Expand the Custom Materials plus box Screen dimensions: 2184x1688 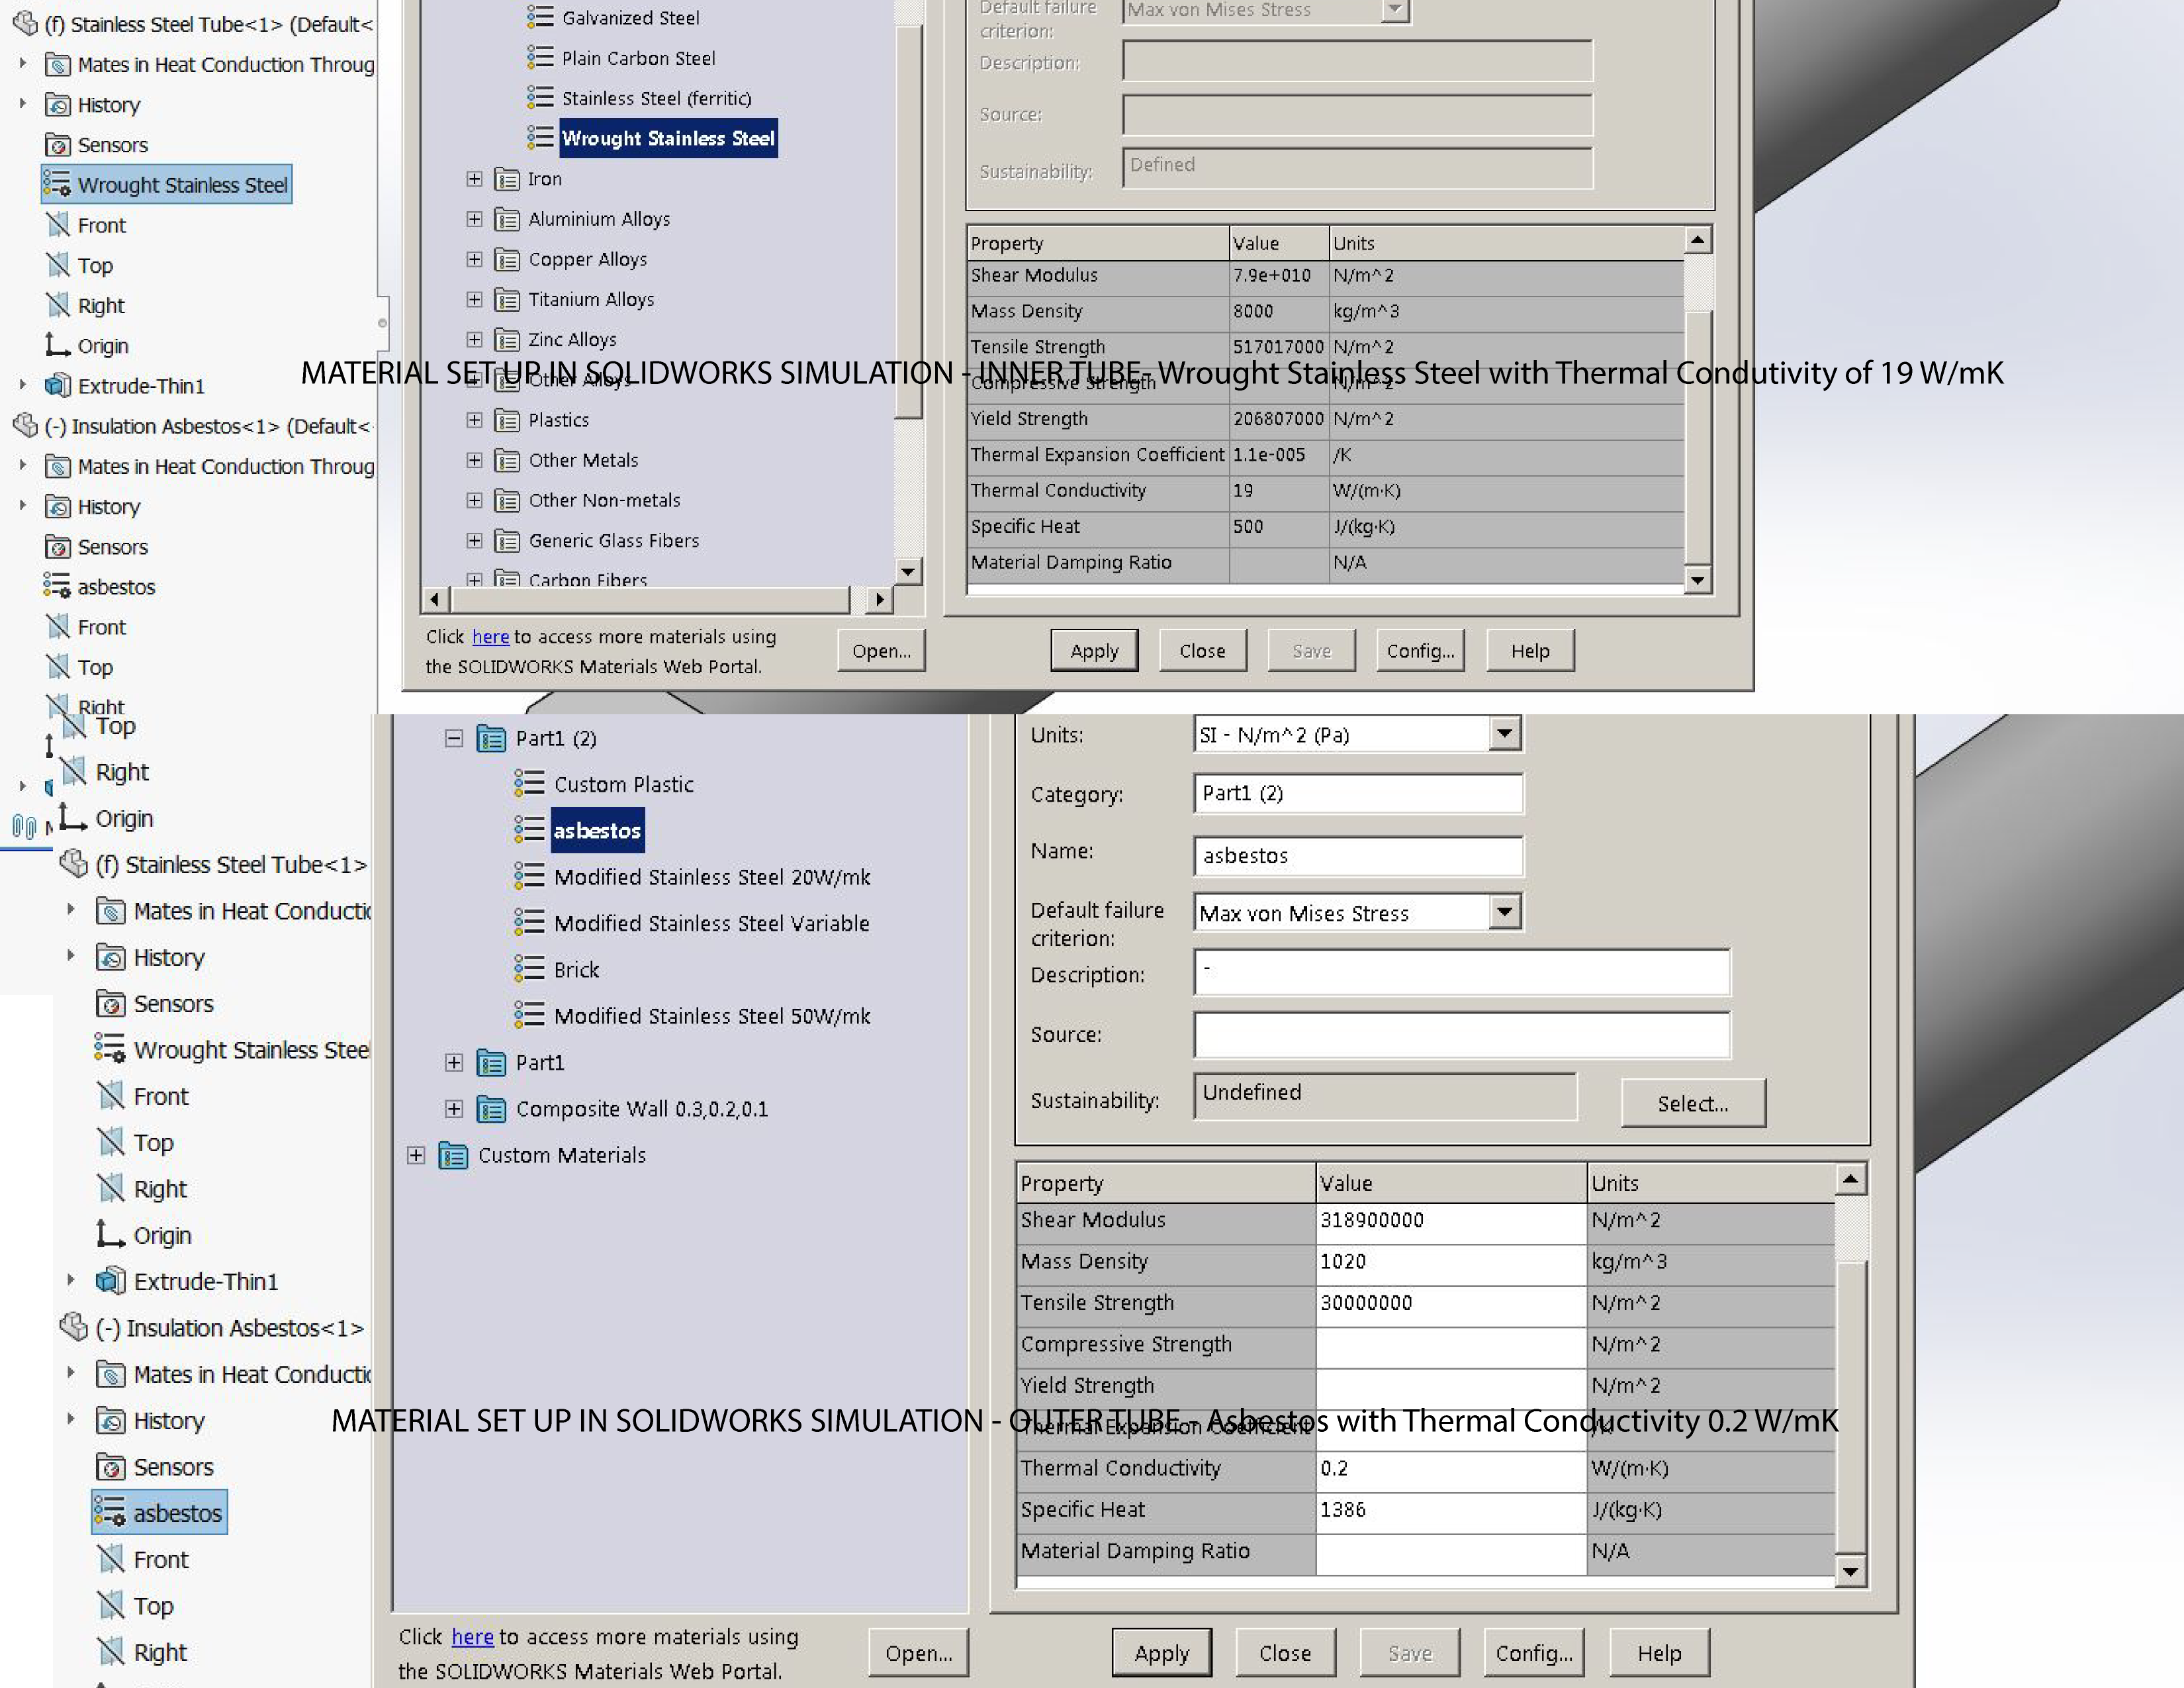tap(416, 1155)
